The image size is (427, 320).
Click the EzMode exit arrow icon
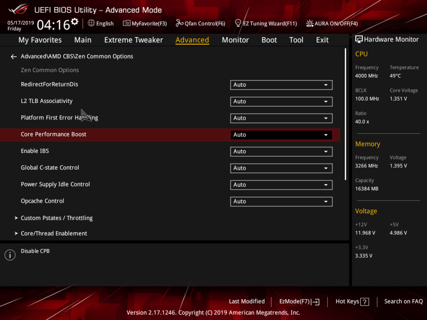pos(316,302)
